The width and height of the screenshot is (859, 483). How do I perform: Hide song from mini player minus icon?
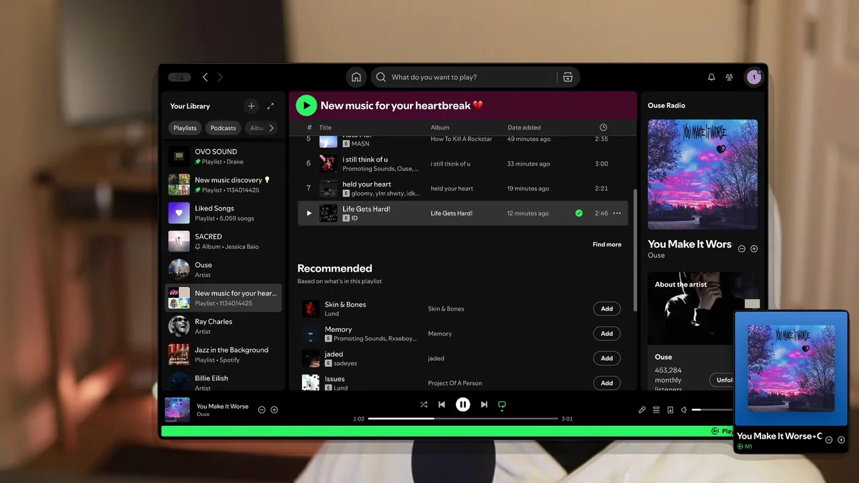point(829,440)
